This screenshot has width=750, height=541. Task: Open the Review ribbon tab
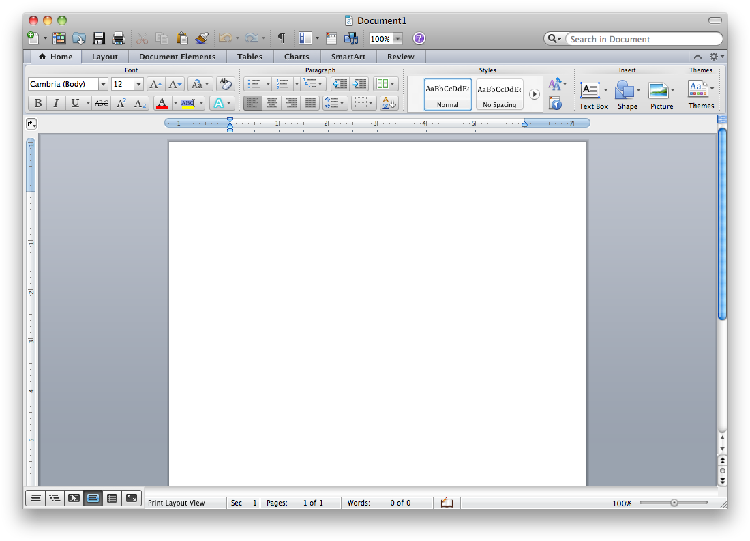[x=400, y=57]
